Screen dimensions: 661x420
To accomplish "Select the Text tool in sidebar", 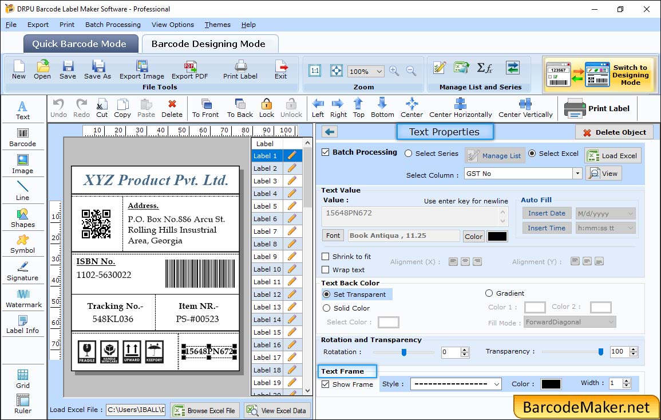I will (23, 110).
